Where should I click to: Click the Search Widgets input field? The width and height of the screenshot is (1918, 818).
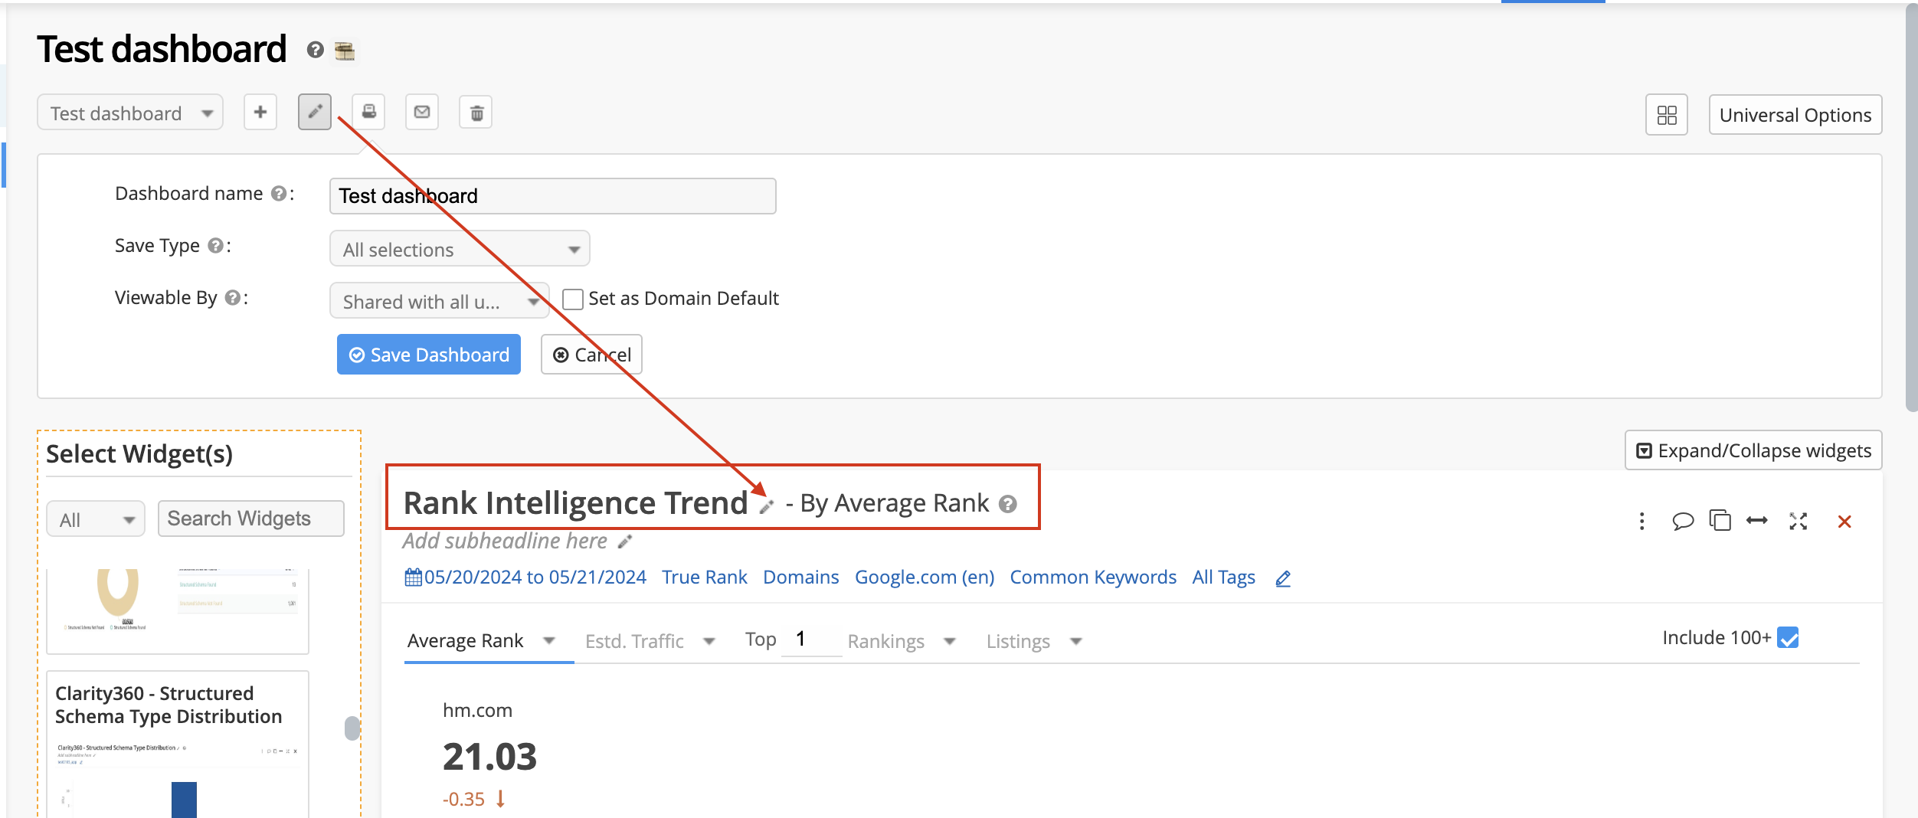(251, 519)
